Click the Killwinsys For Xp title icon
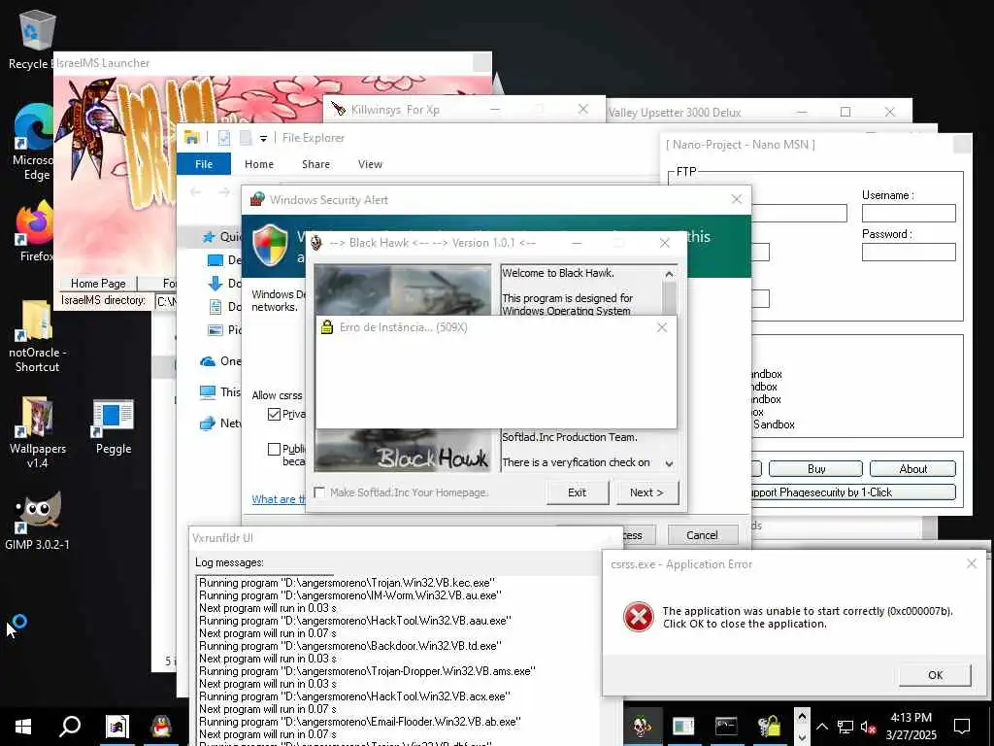Viewport: 994px width, 746px height. (x=338, y=110)
